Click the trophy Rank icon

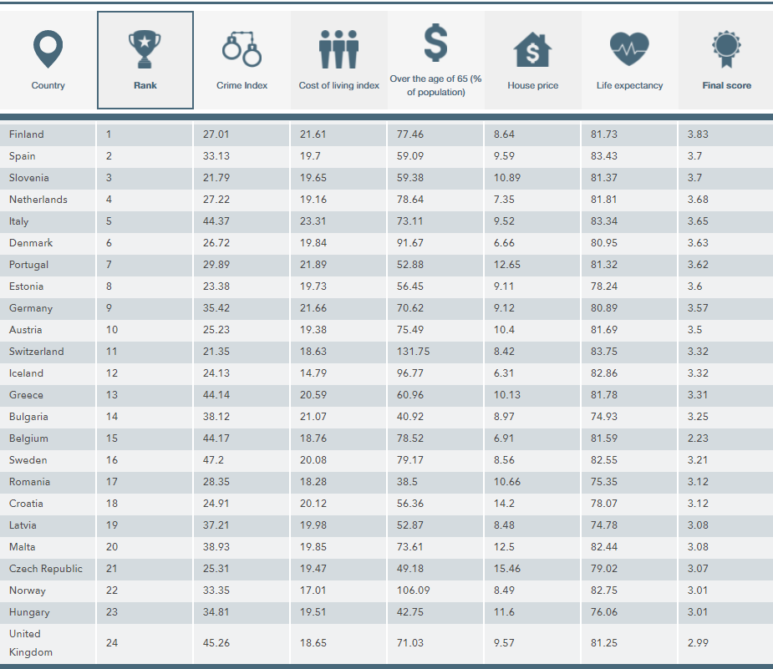coord(145,49)
